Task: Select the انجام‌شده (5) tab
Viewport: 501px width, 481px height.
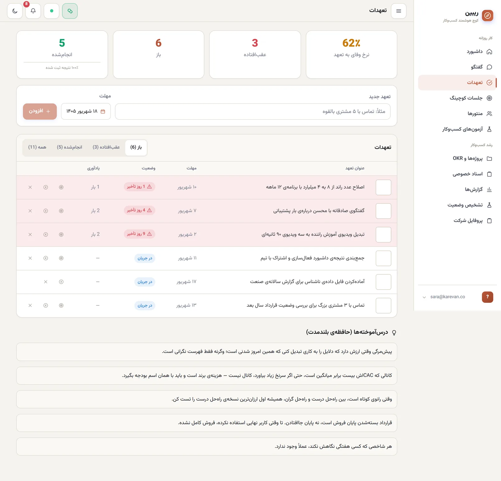Action: (70, 147)
